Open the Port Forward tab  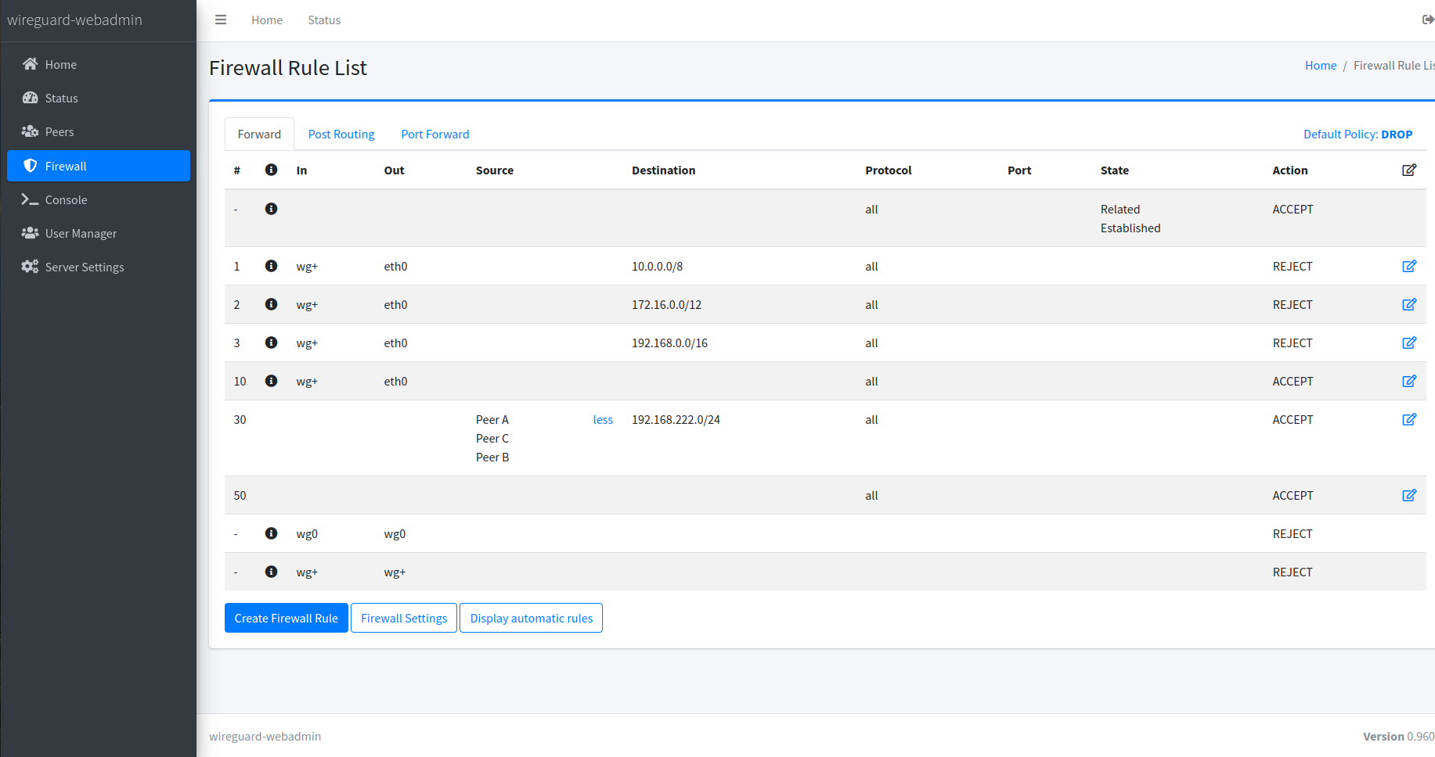click(x=434, y=135)
